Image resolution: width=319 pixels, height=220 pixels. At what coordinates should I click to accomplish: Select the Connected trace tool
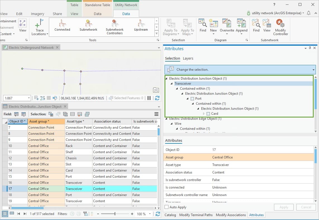point(62,26)
